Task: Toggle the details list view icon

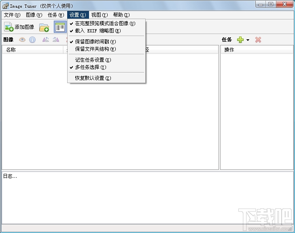Action: pos(60,27)
